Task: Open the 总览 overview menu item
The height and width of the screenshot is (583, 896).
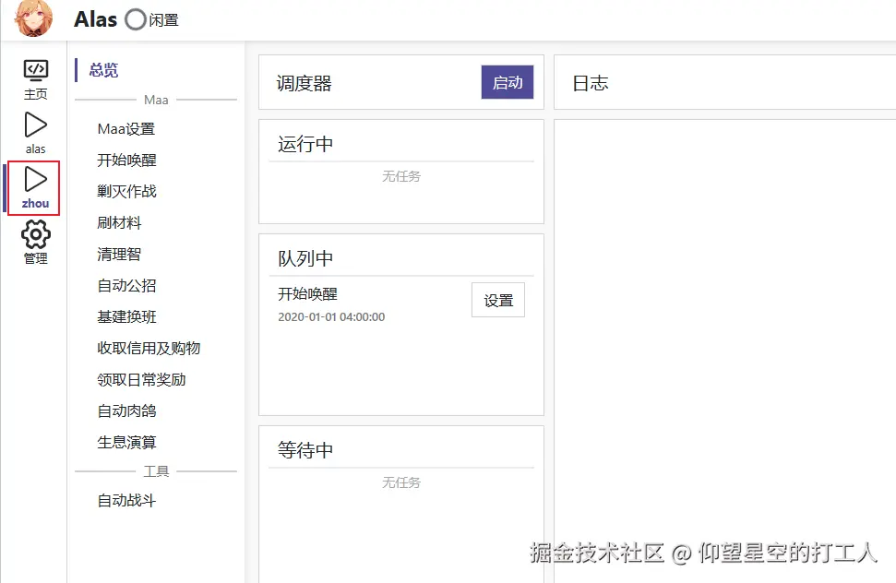Action: point(103,70)
